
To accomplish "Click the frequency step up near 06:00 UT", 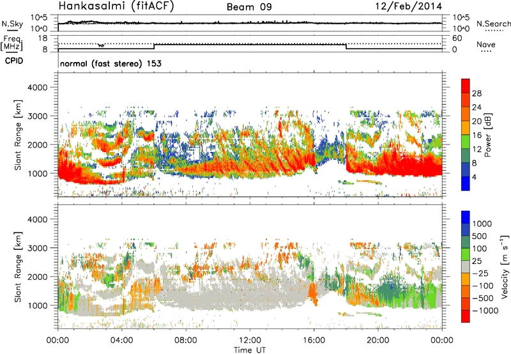I will click(x=154, y=46).
